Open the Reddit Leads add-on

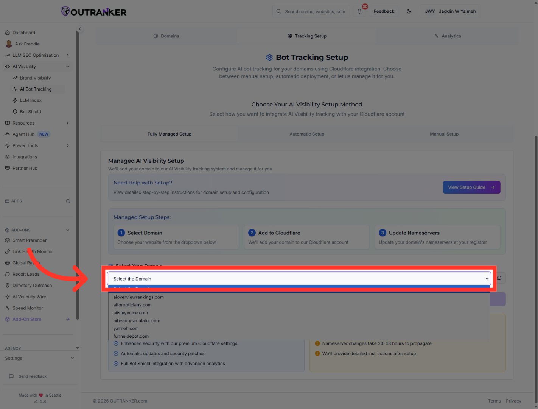(25, 274)
